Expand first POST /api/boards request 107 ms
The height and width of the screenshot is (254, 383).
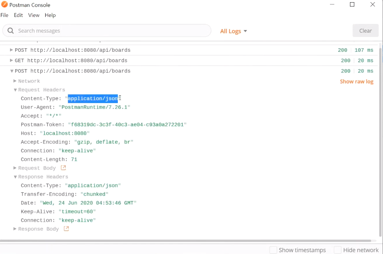click(11, 50)
